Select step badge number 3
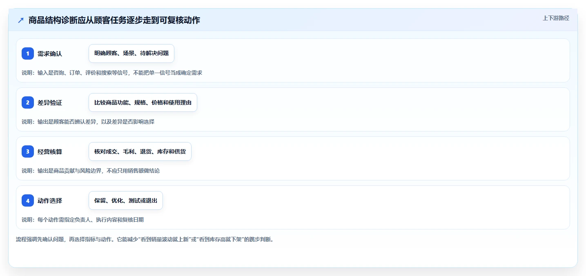This screenshot has height=276, width=586. (28, 151)
